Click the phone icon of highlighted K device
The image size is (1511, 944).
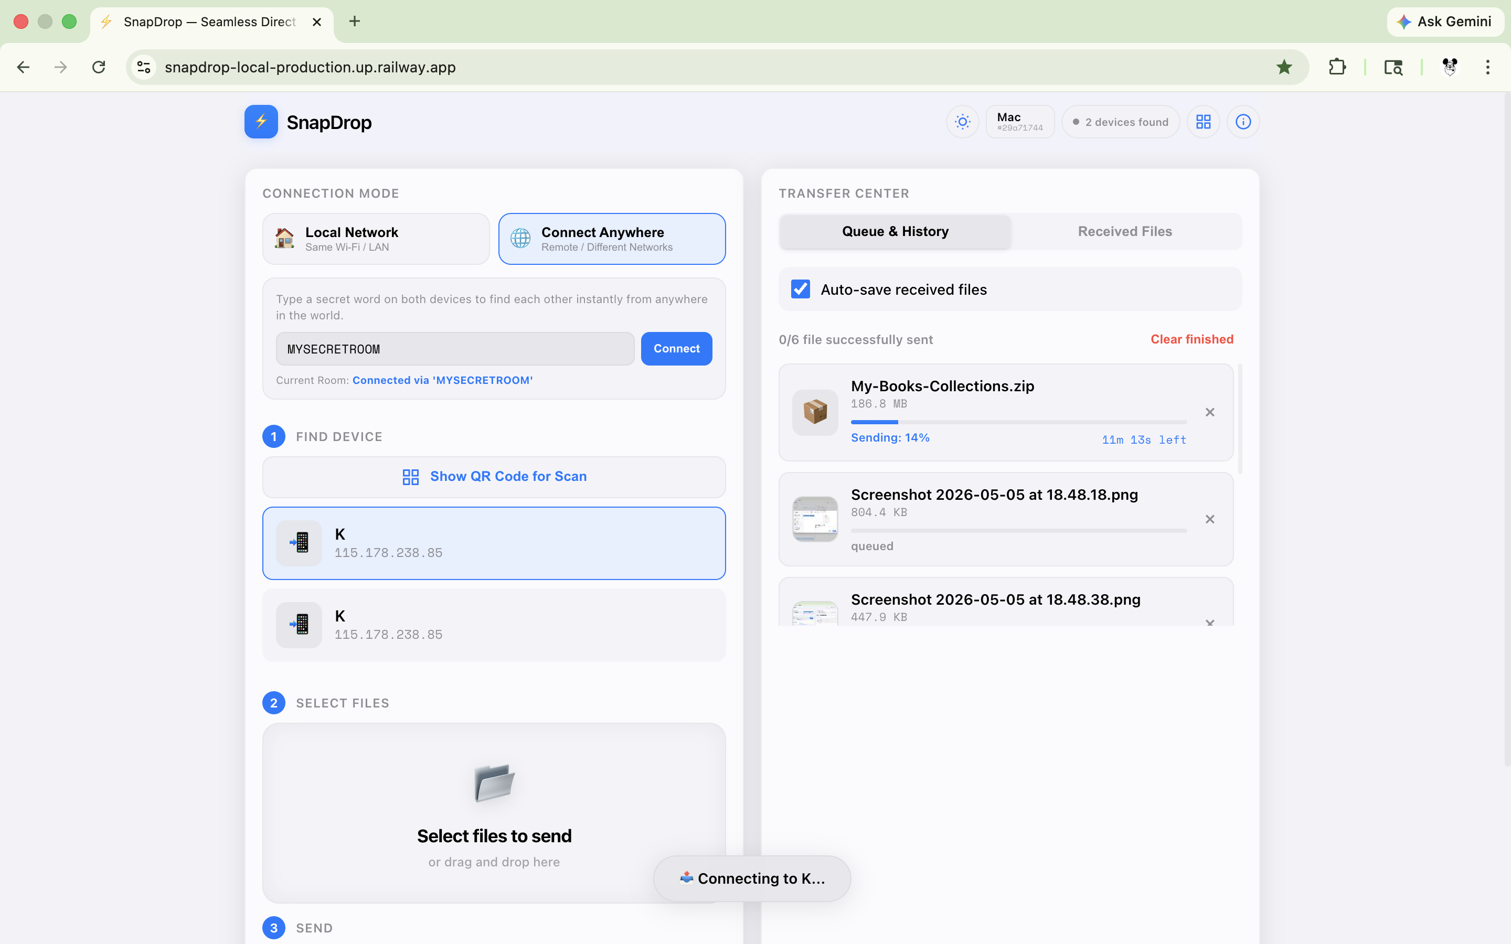coord(299,543)
